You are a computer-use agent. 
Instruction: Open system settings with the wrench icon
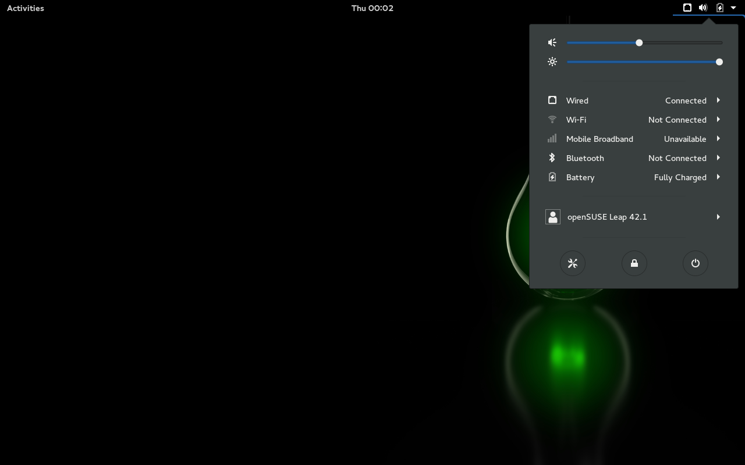(573, 263)
